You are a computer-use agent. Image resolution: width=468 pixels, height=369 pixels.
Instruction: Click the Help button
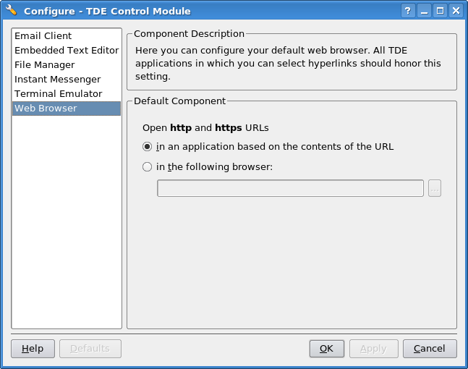[33, 349]
